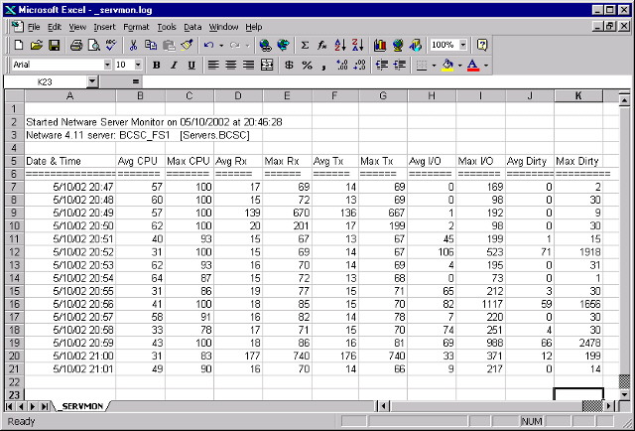The width and height of the screenshot is (635, 431).
Task: Open the Chart Wizard icon
Action: click(x=380, y=46)
